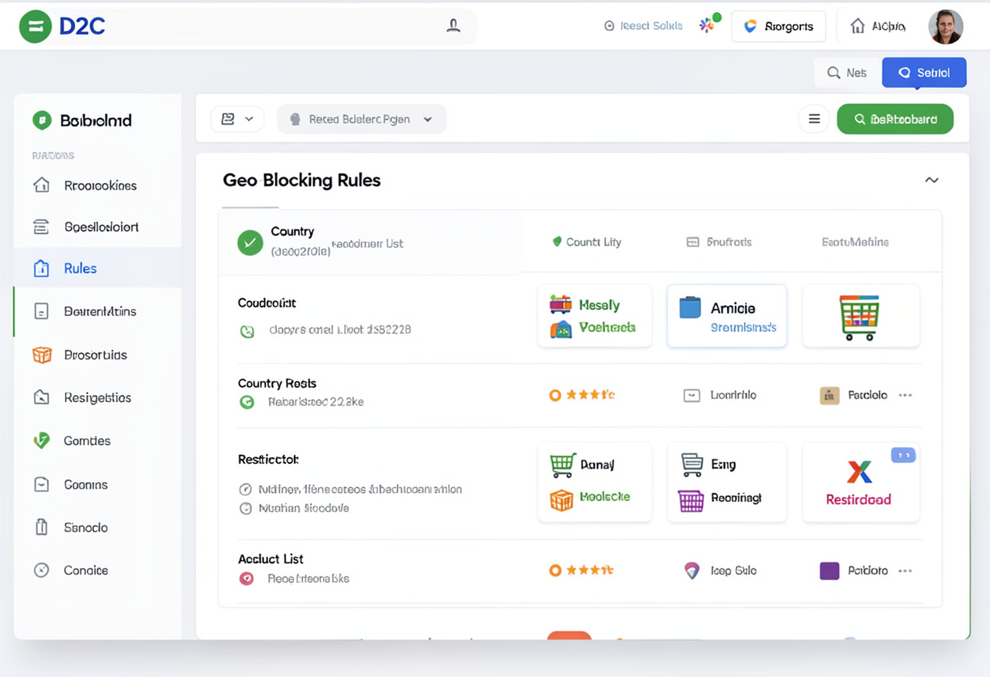Click the green Dashboard search button

click(x=895, y=119)
